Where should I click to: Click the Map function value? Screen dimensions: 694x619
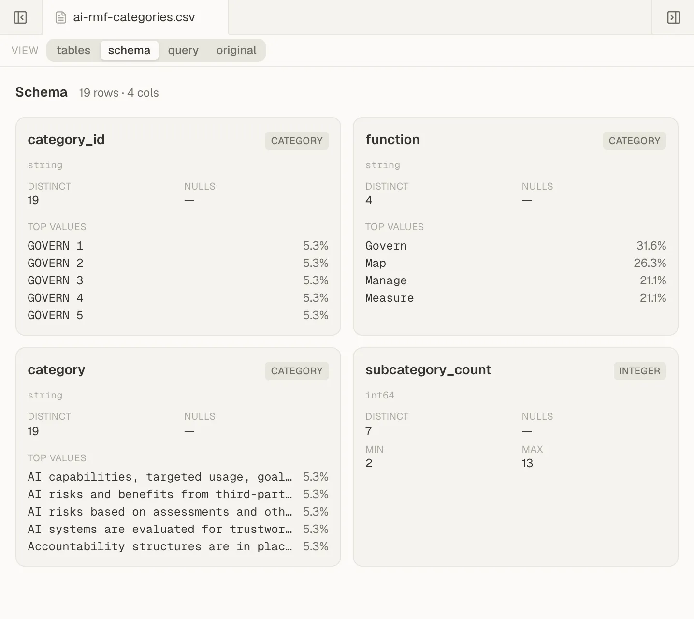point(376,264)
